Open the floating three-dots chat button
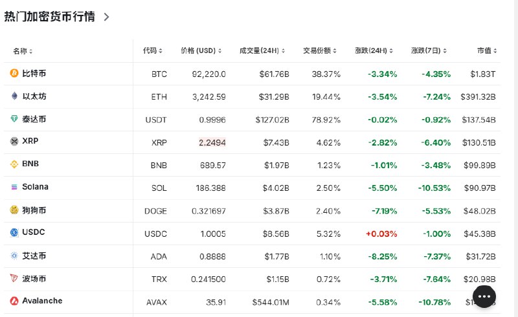Image resolution: width=518 pixels, height=317 pixels. click(484, 296)
